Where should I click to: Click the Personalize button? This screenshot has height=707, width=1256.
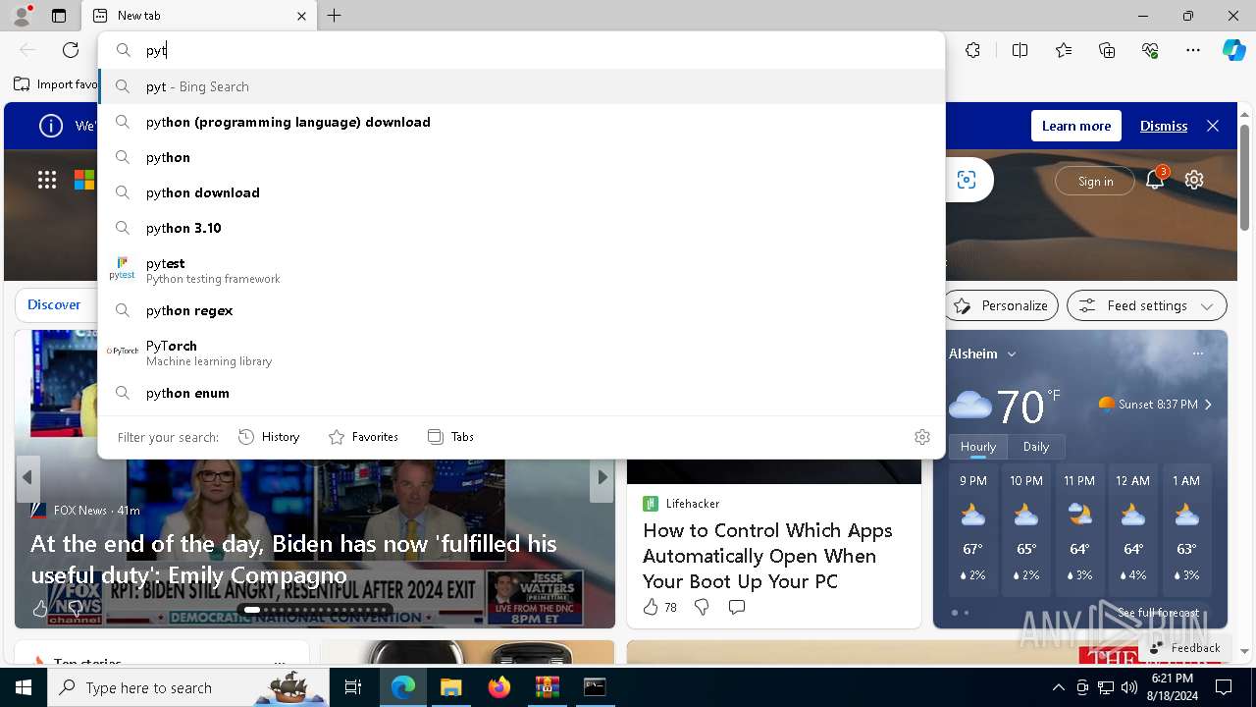click(x=1001, y=305)
